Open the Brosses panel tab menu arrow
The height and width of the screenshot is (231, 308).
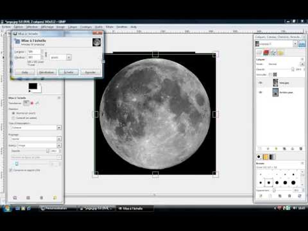point(302,163)
